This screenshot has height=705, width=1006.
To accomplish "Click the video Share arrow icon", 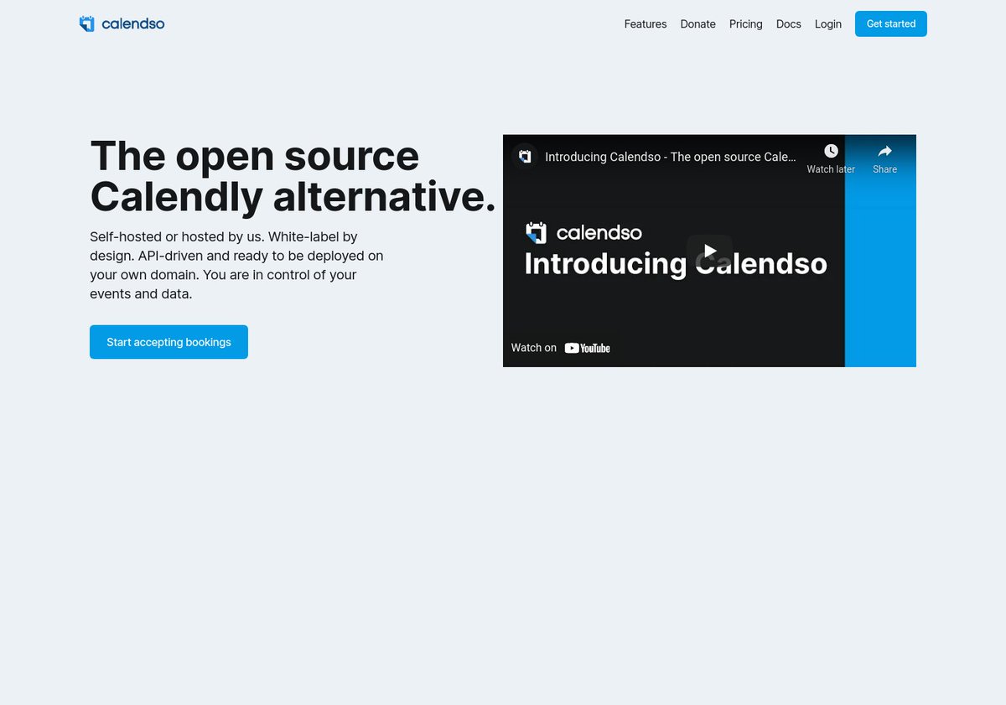I will [x=884, y=151].
